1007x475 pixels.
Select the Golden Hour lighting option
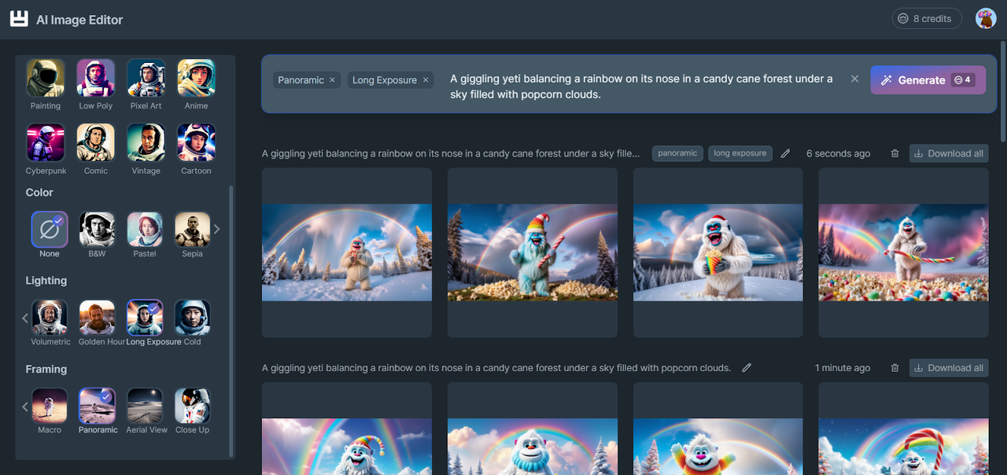tap(98, 318)
